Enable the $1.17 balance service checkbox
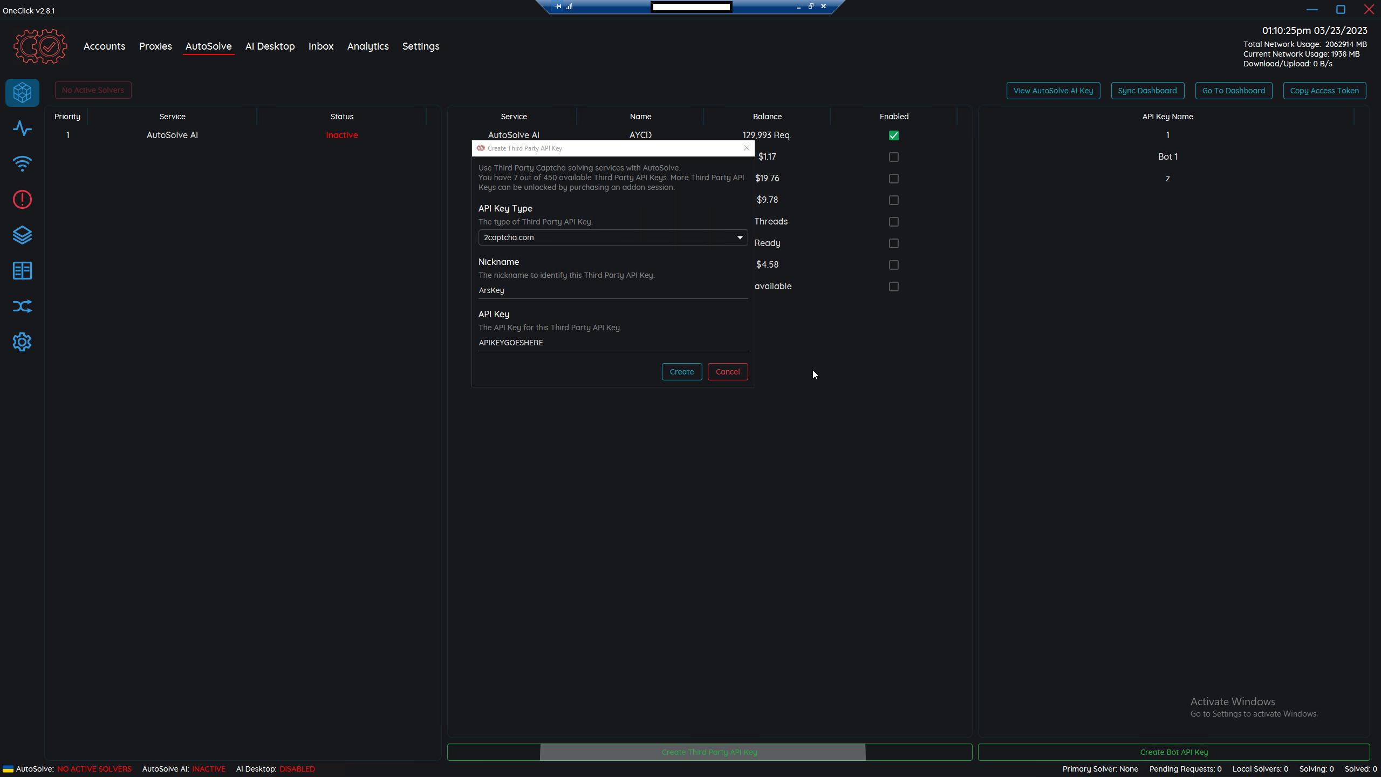 tap(894, 157)
